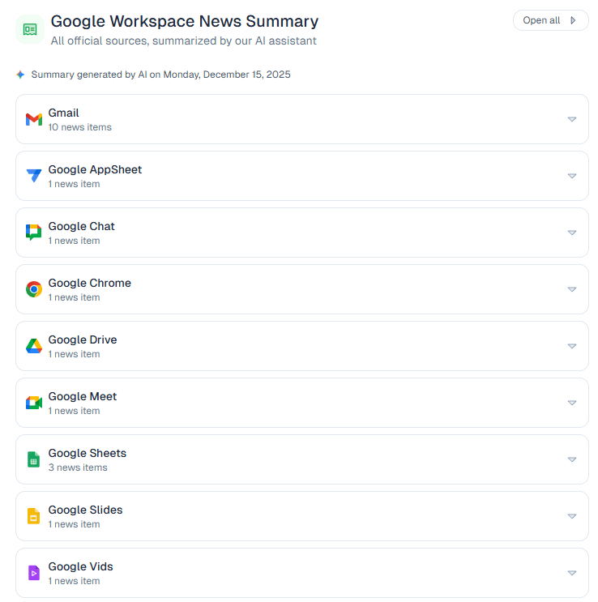Expand the Google AppSheet chevron arrow
This screenshot has height=602, width=598.
[571, 176]
